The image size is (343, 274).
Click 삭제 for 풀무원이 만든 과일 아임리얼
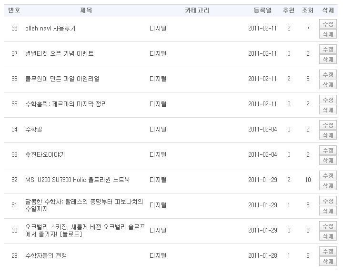click(x=328, y=84)
